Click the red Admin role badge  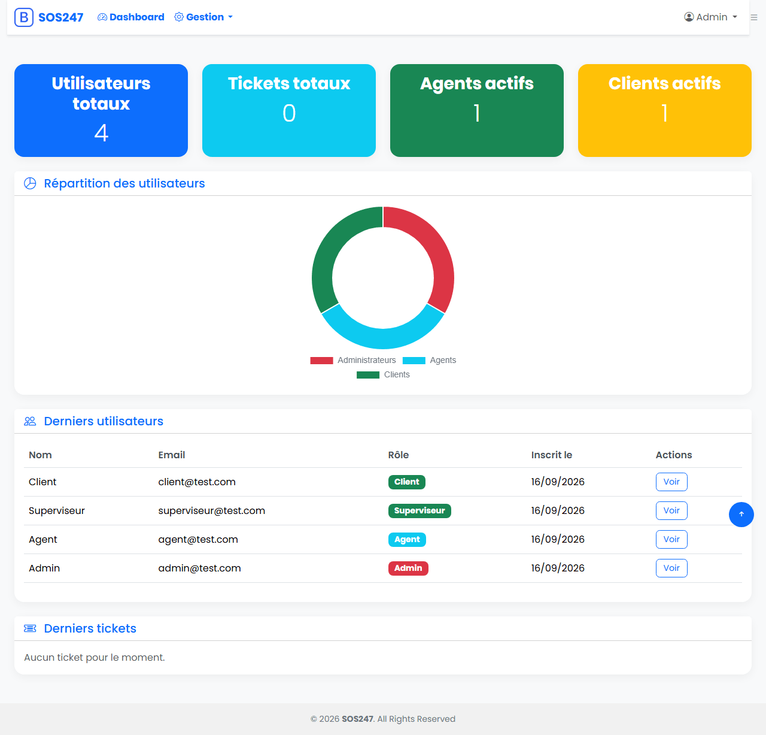pyautogui.click(x=408, y=568)
